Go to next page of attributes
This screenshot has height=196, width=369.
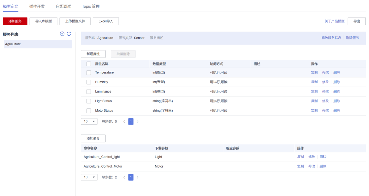pyautogui.click(x=137, y=122)
